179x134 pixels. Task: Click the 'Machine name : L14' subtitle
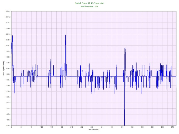[89, 6]
